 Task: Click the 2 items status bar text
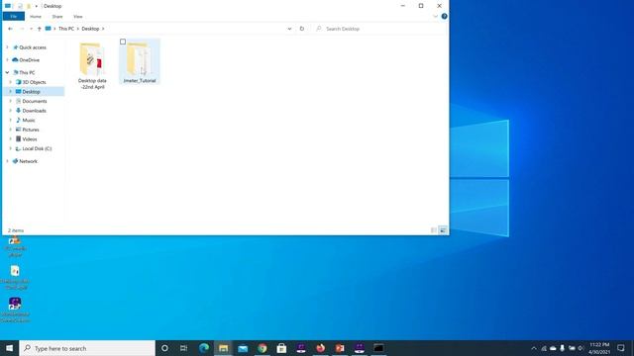coord(16,230)
